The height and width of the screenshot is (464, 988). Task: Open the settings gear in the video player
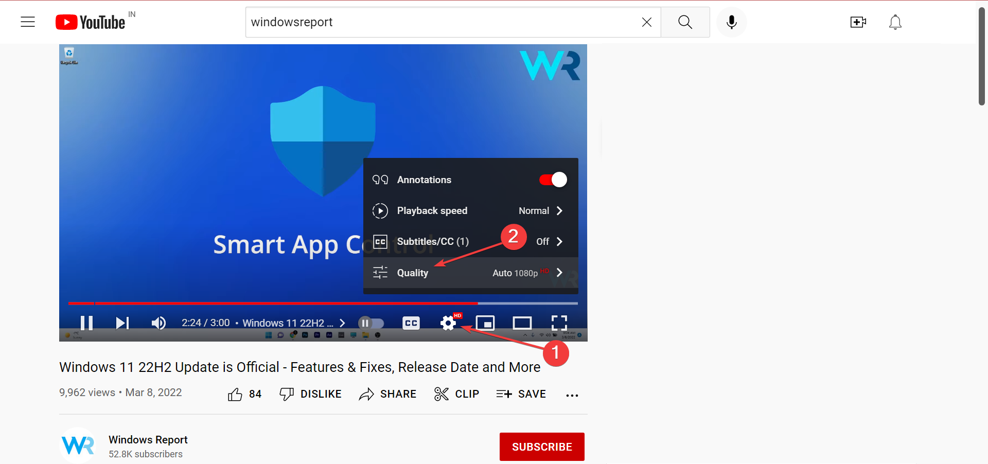tap(447, 323)
